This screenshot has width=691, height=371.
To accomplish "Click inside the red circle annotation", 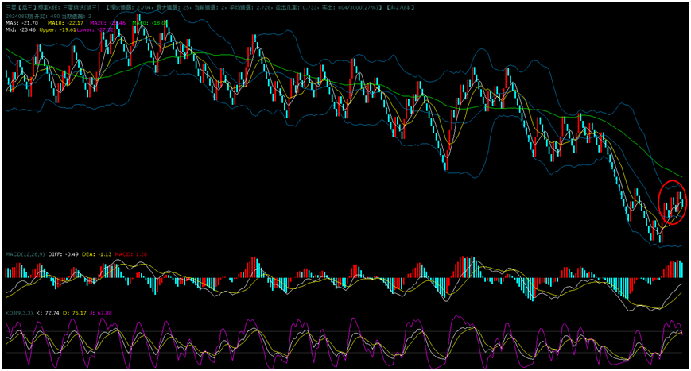I will [673, 203].
